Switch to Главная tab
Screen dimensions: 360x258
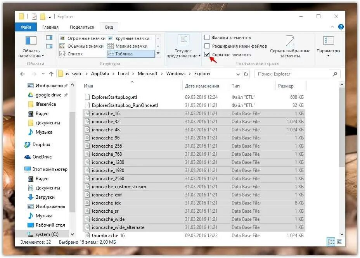coord(50,27)
